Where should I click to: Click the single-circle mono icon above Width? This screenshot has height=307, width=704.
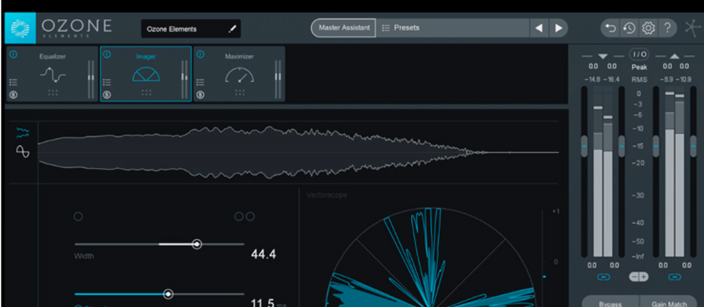[78, 217]
